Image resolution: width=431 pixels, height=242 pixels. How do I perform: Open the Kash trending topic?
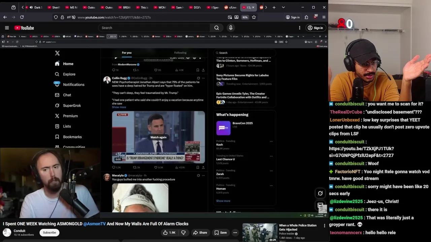[220, 145]
